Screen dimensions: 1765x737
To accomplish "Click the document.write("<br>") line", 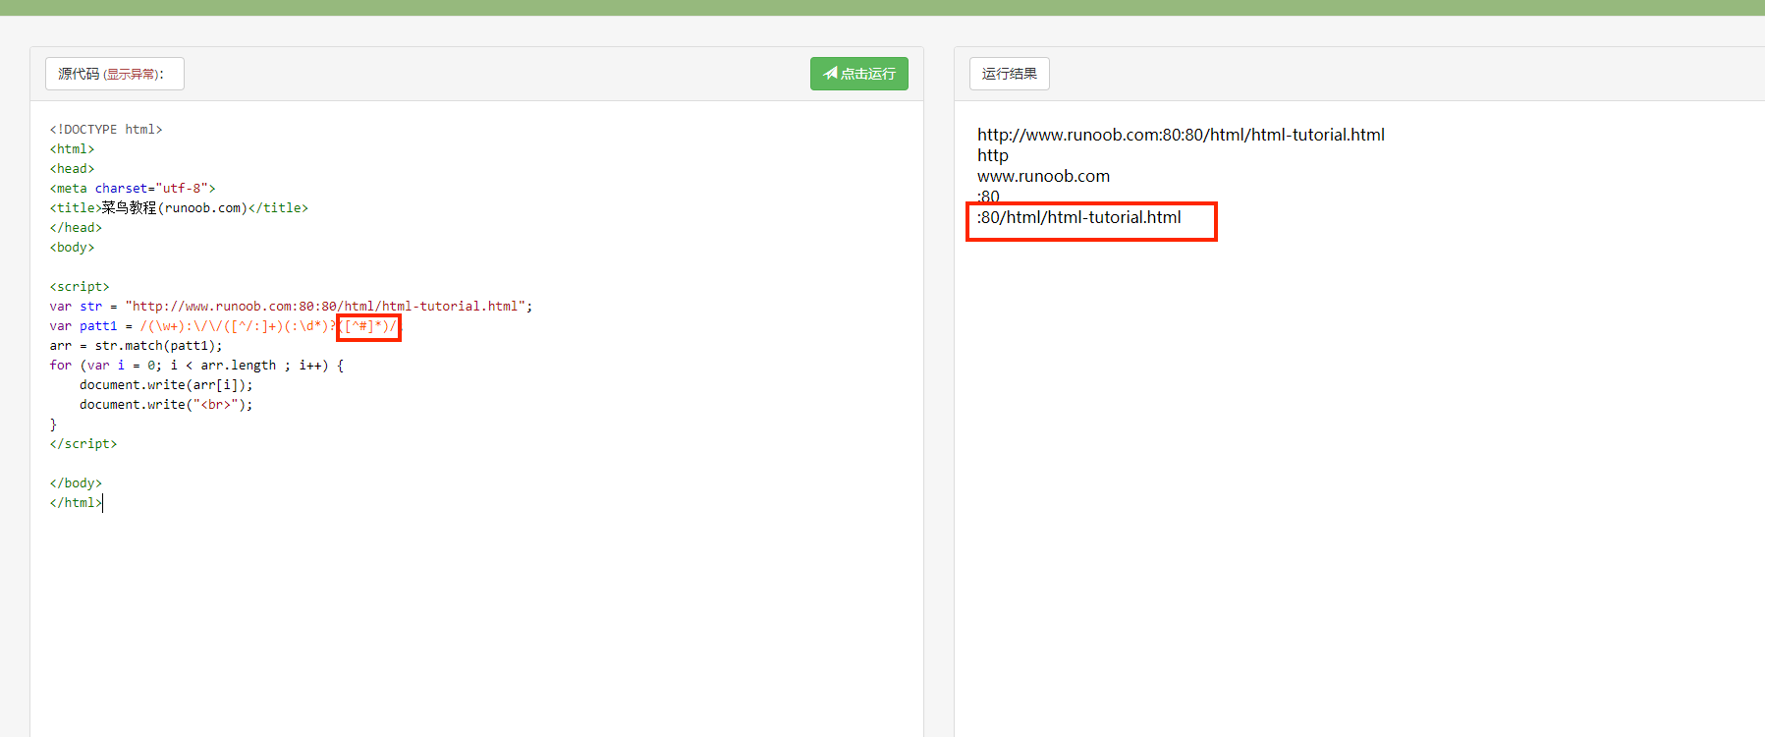I will (166, 405).
